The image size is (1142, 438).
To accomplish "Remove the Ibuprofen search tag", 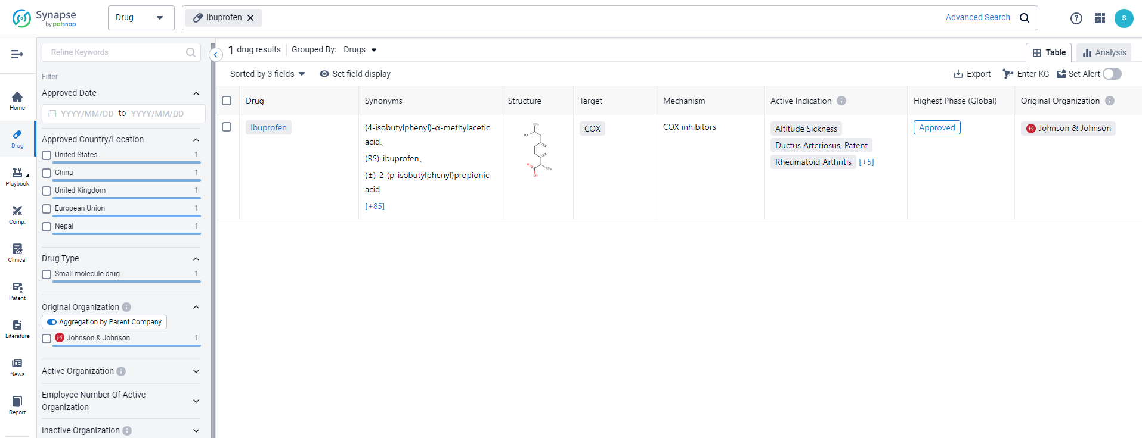I will coord(251,18).
